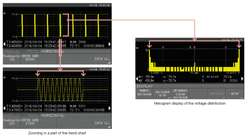246x138 pixels.
Task: Select PRIMARY HISTOGRAM softkey
Action: point(144,94)
